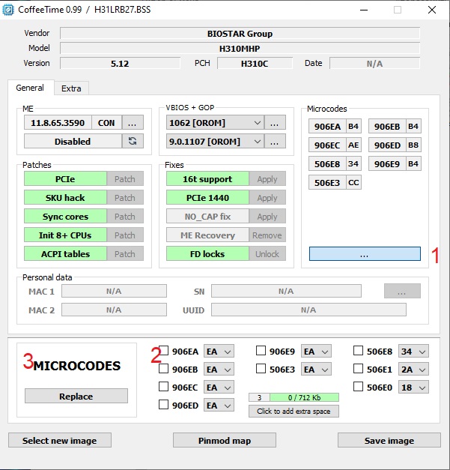Open the 906E9 version dropdown

click(x=316, y=352)
